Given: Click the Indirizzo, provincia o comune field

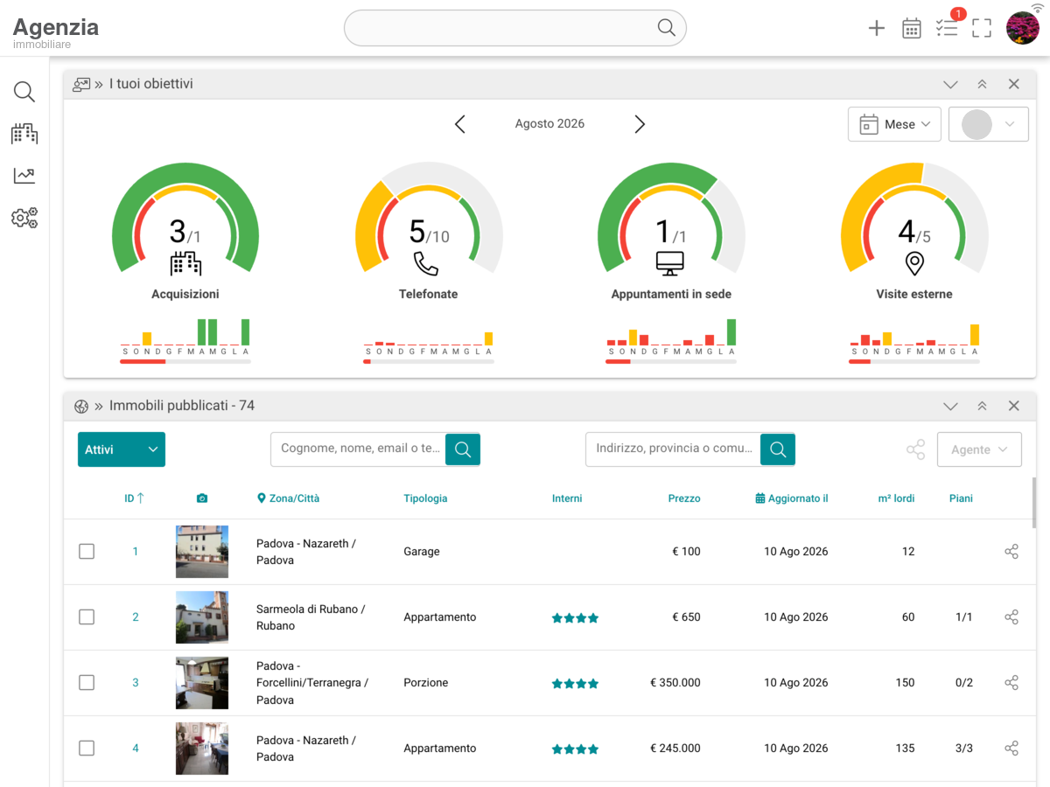Looking at the screenshot, I should 673,449.
